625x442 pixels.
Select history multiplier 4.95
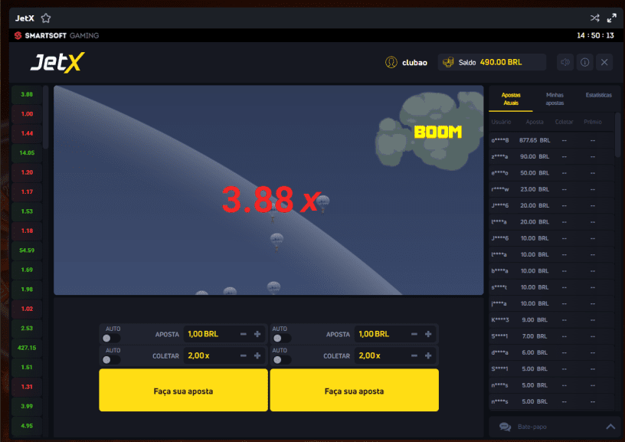[x=27, y=426]
